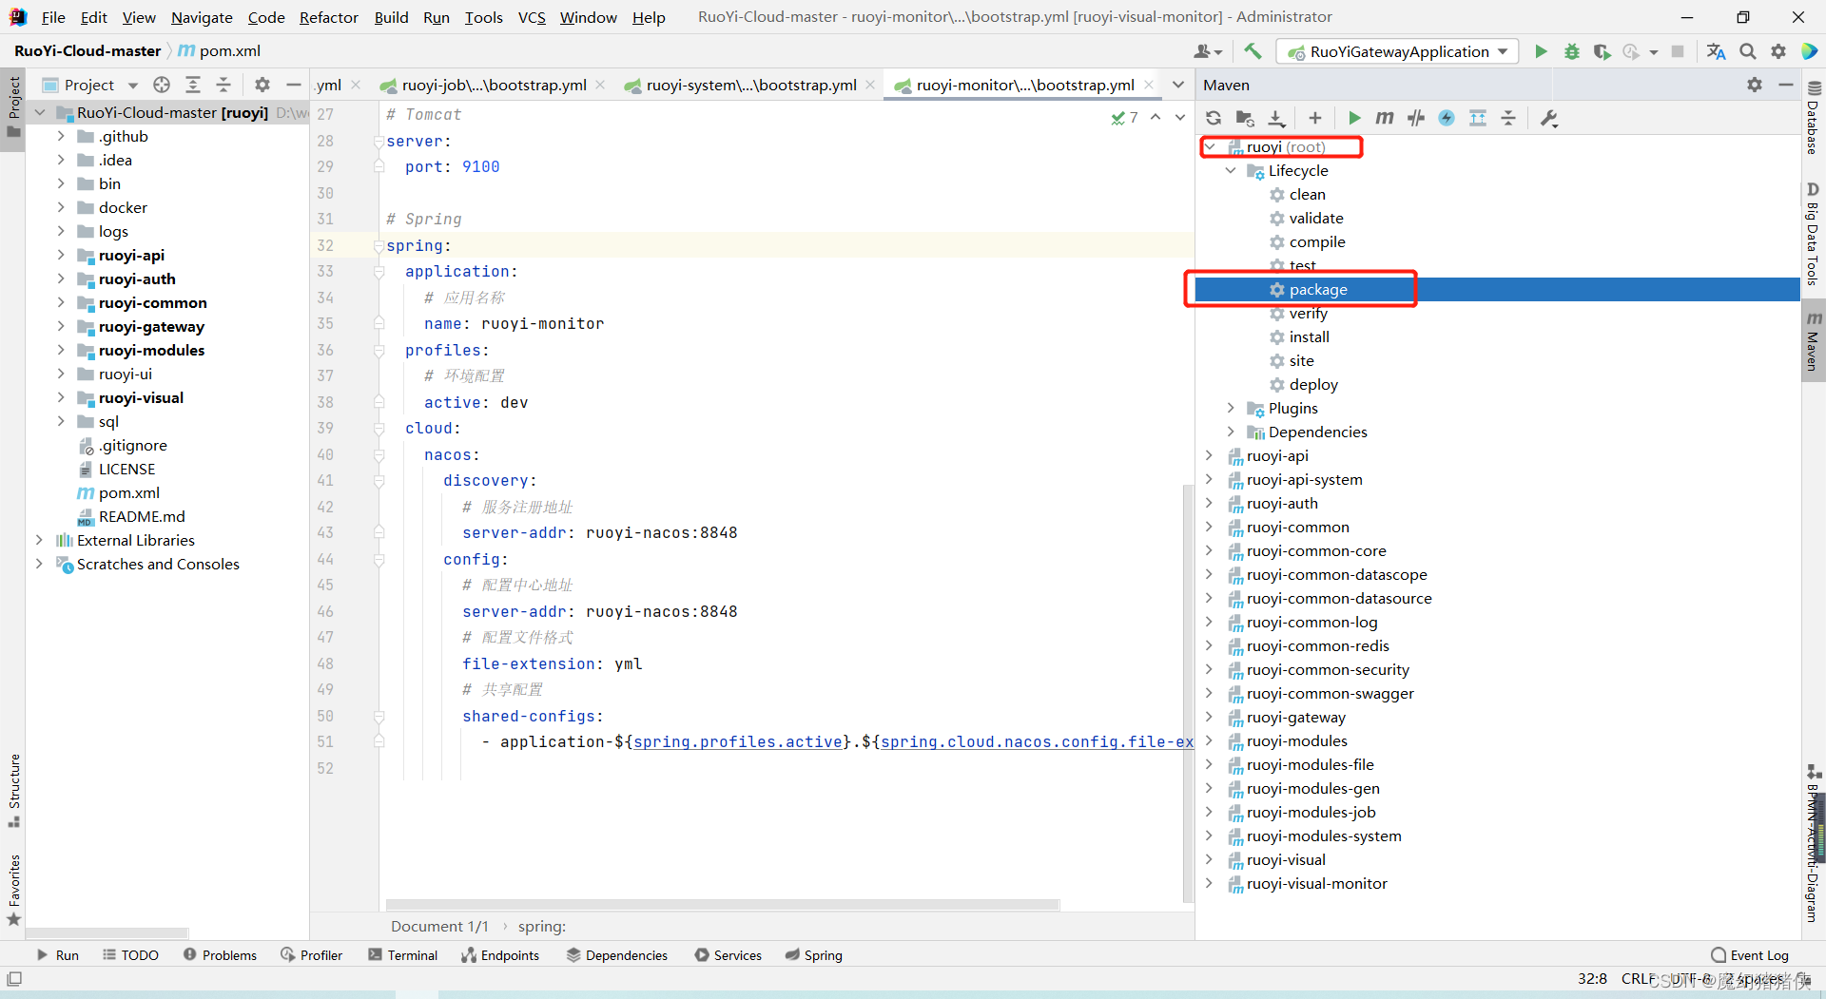The width and height of the screenshot is (1826, 999).
Task: Open RuoYiGatewayApplication run configuration dropdown
Action: point(1398,51)
